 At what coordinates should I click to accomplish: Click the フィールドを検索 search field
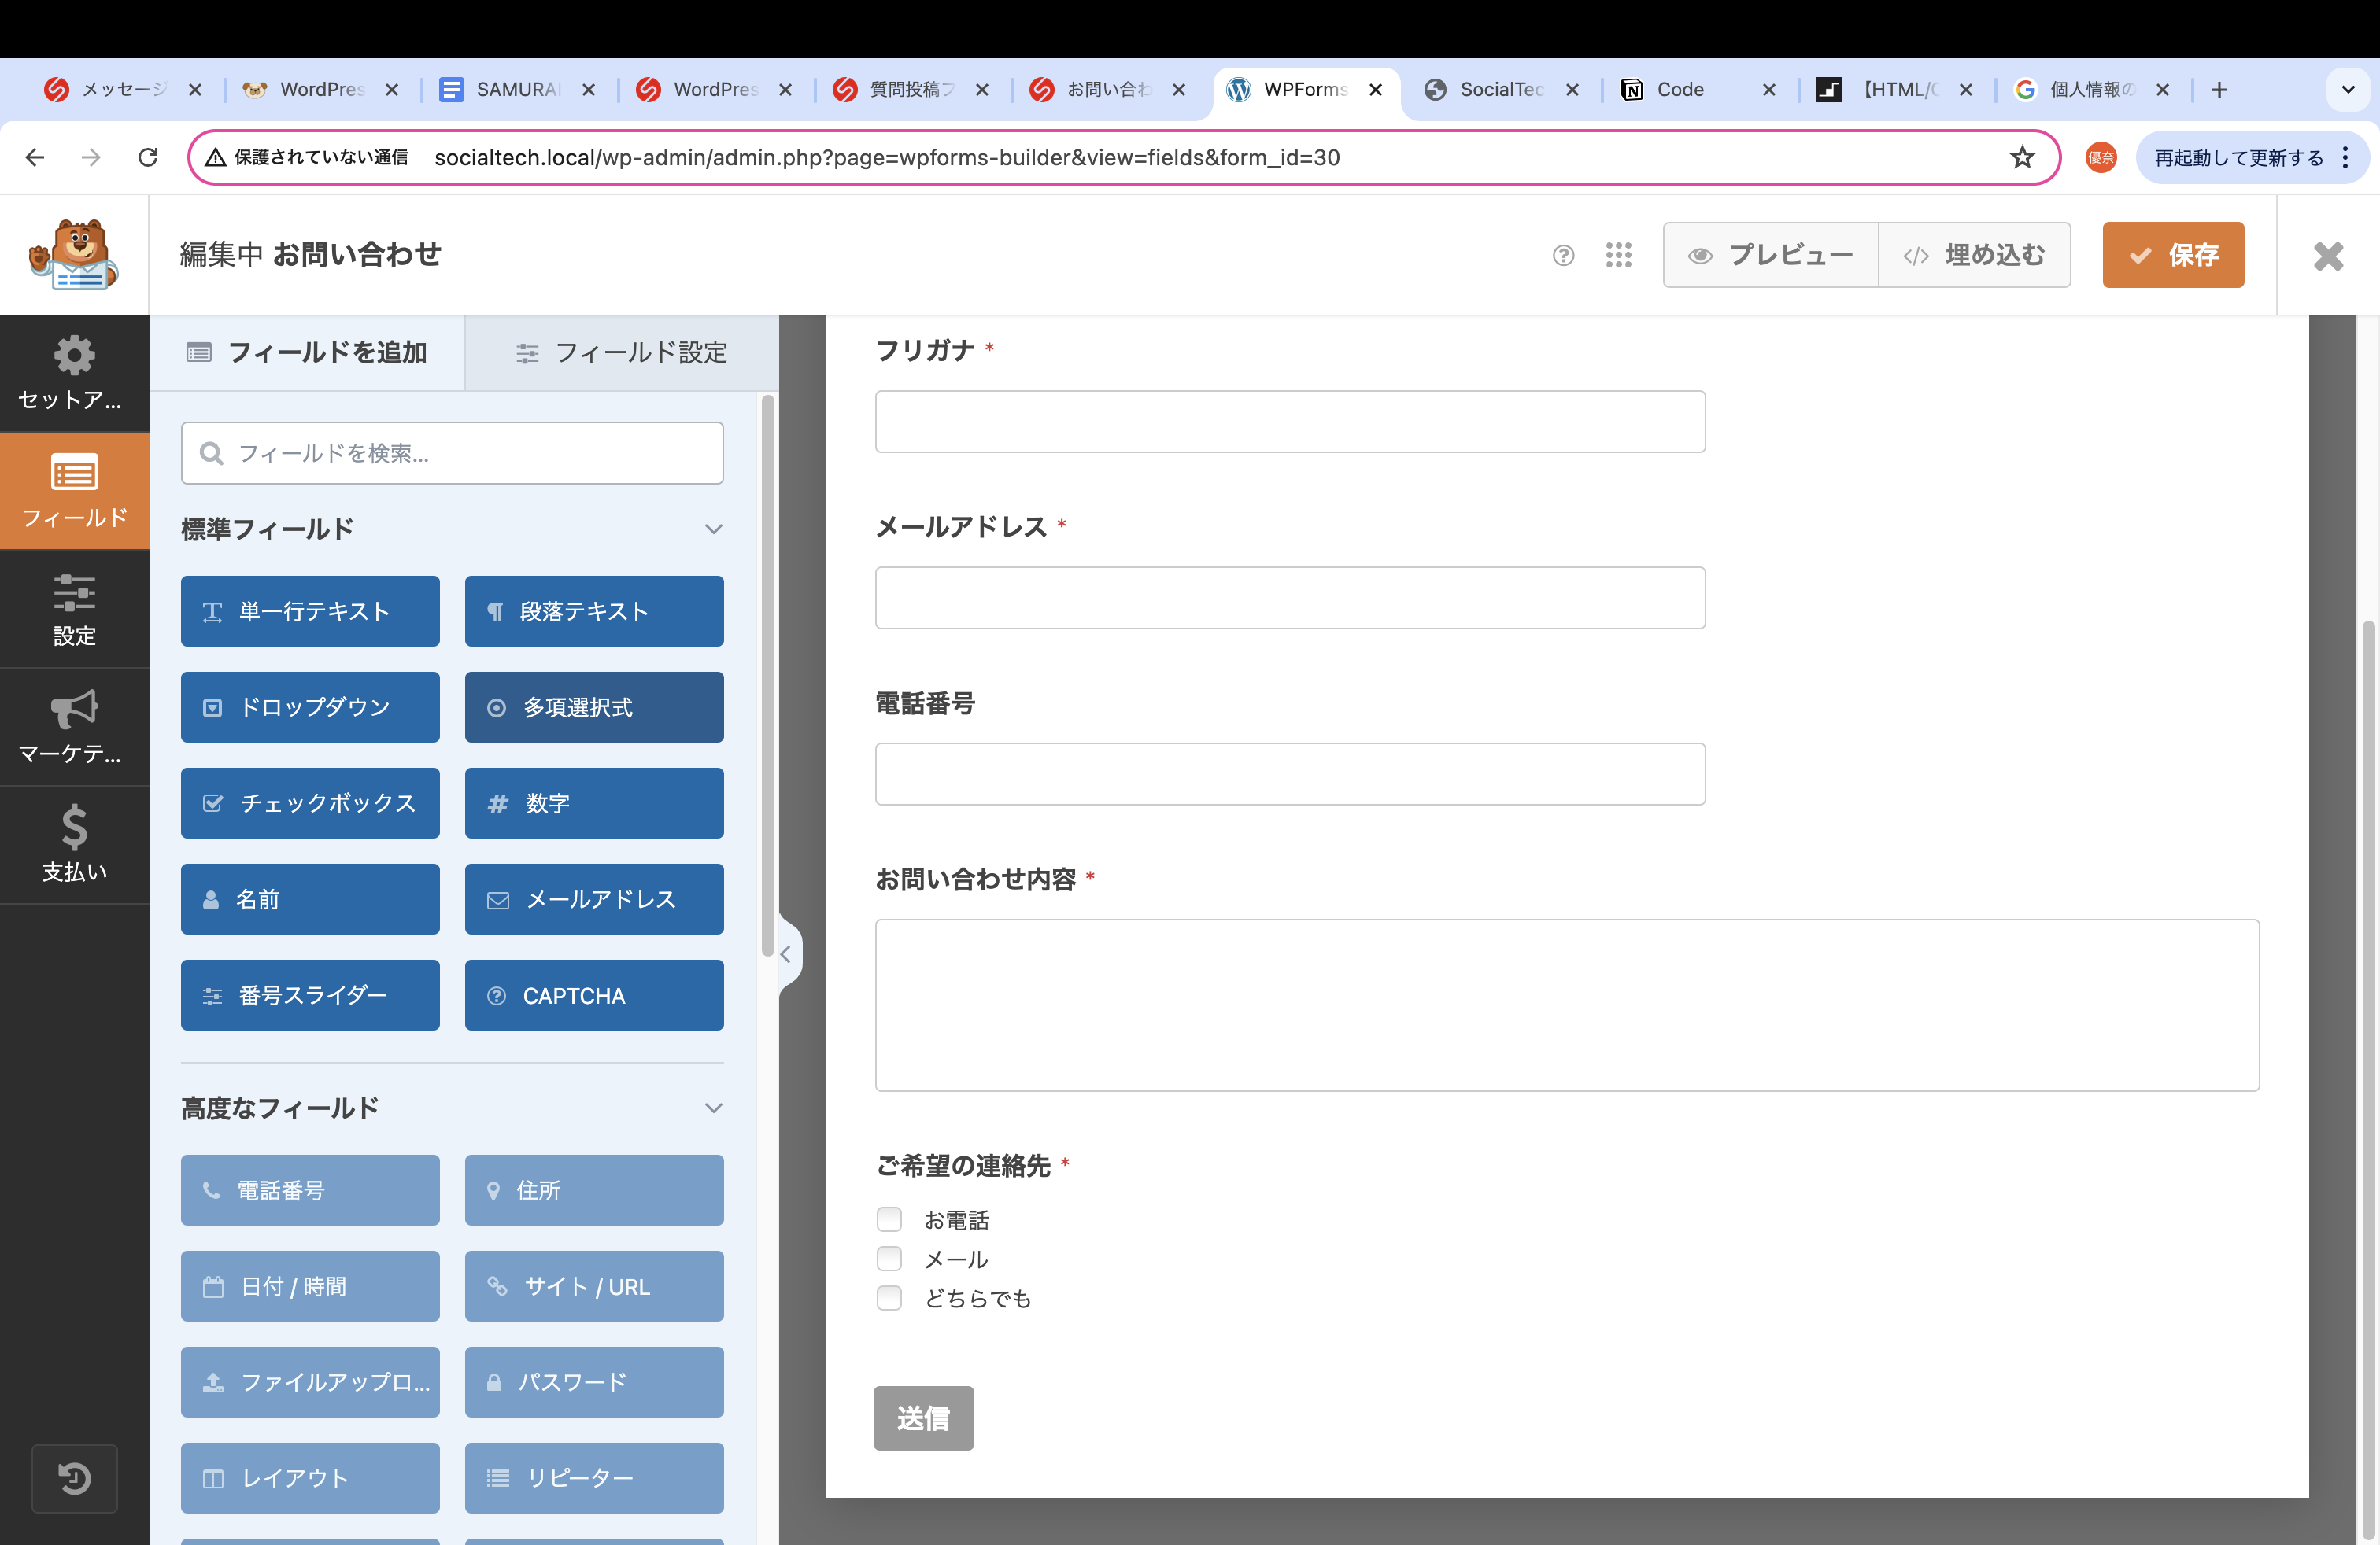pyautogui.click(x=452, y=452)
